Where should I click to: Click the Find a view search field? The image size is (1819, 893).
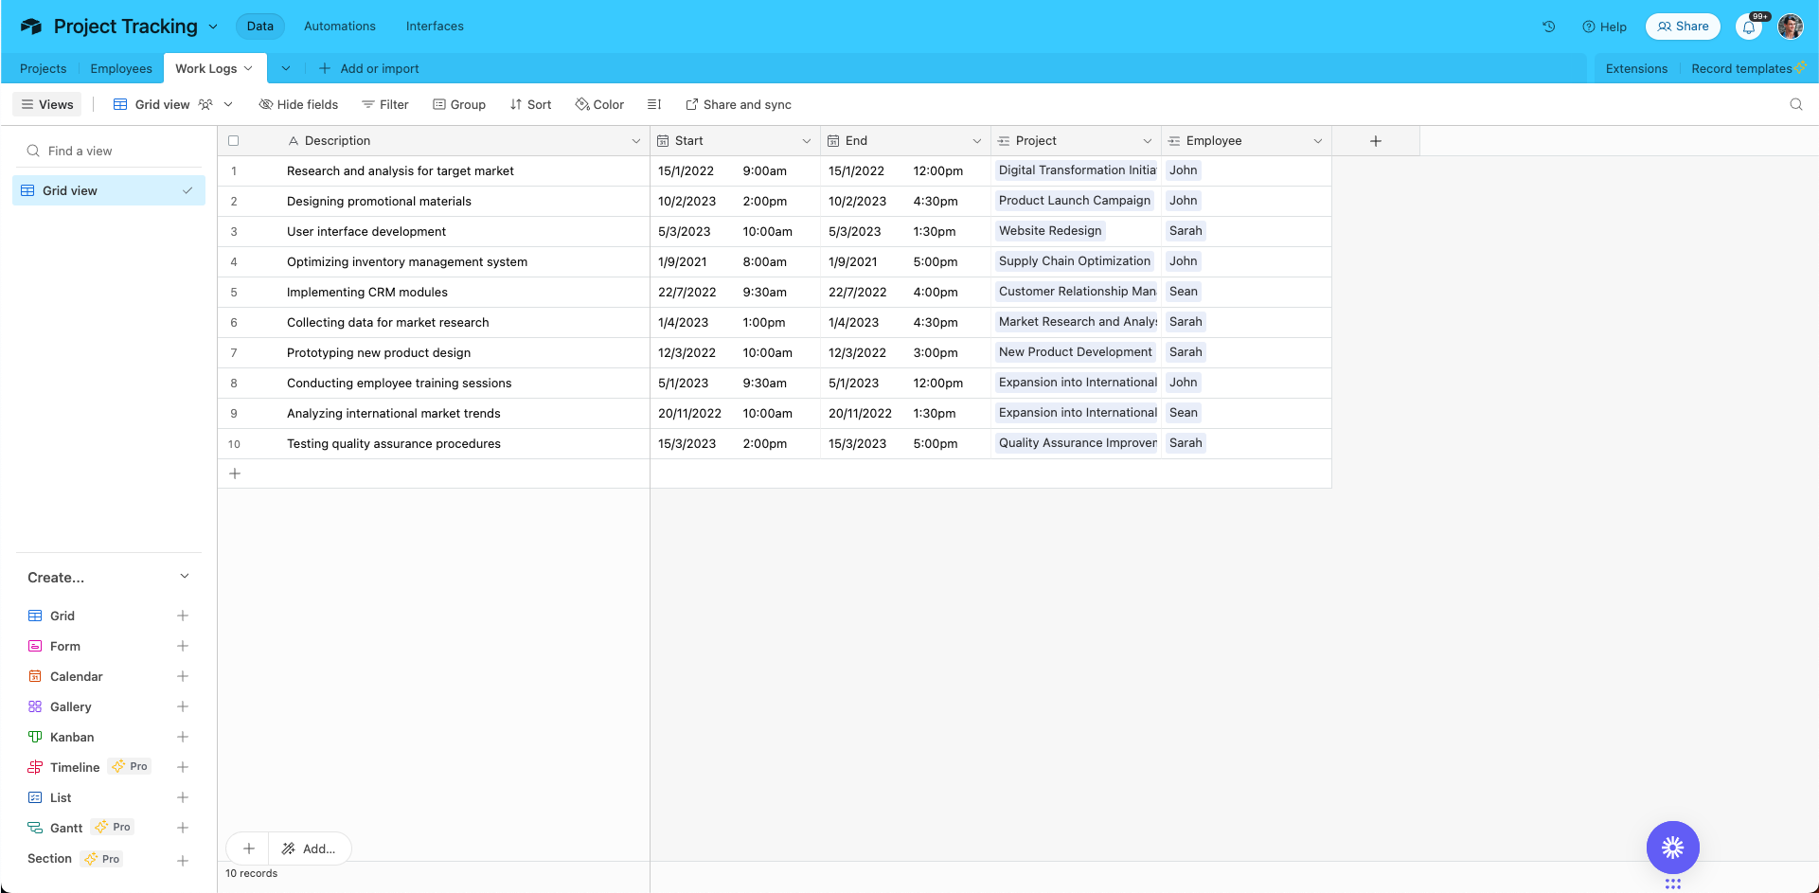tap(107, 150)
